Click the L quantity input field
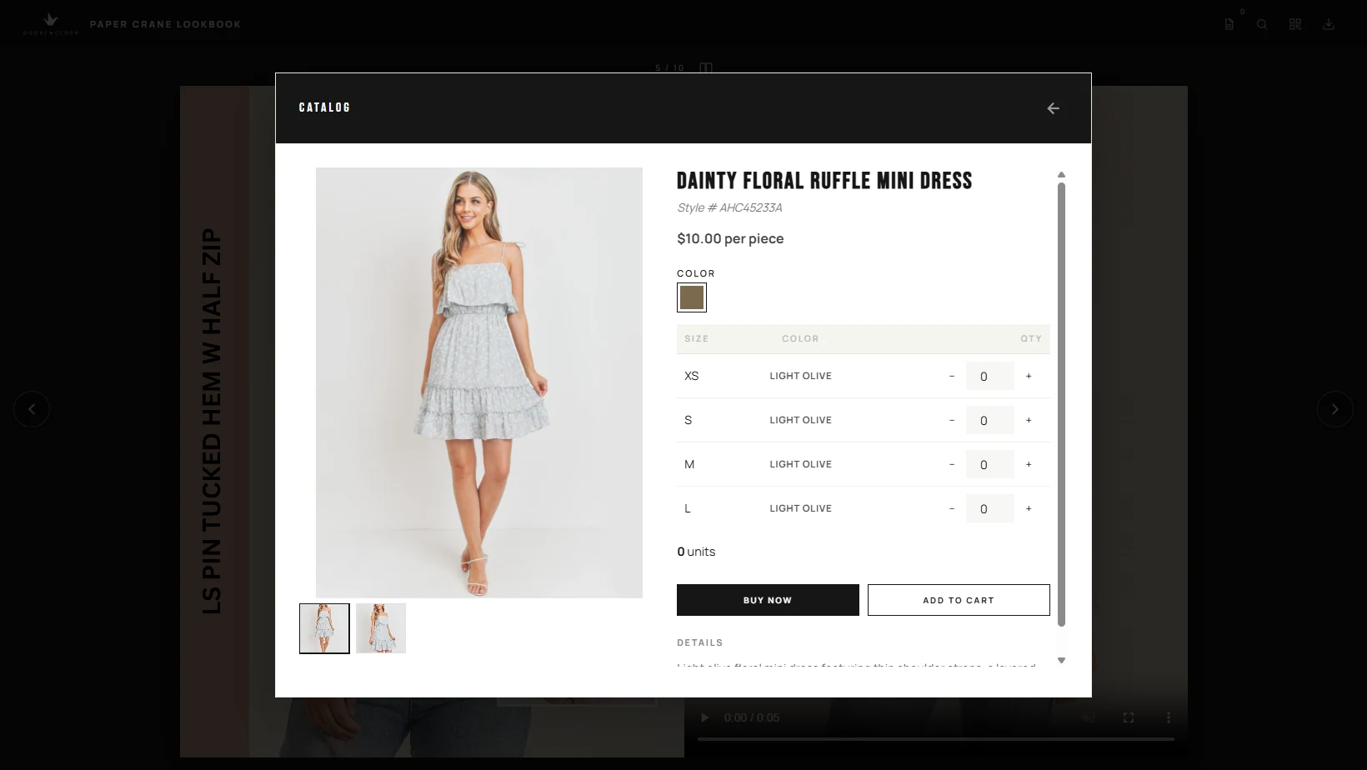 990,508
